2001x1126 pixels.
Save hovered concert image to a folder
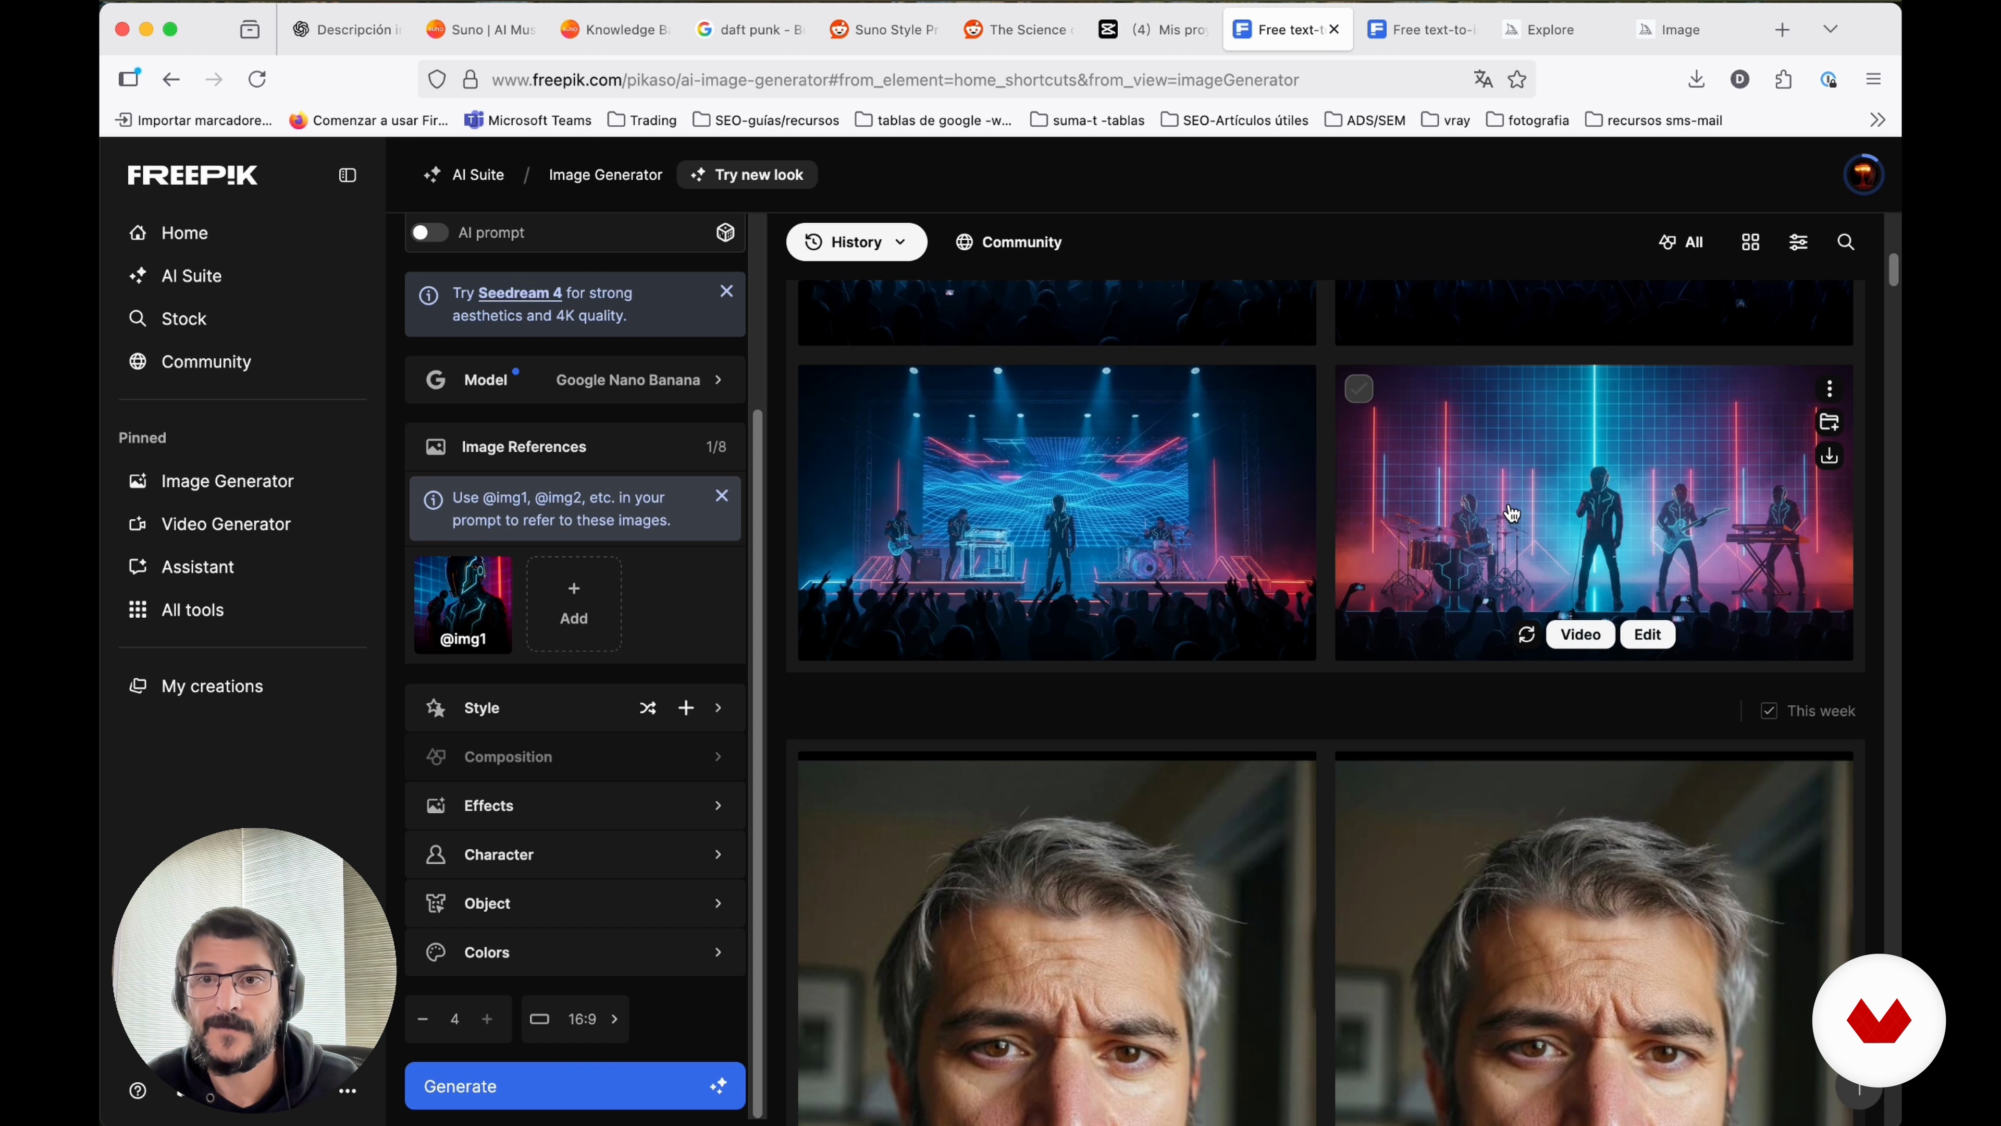(x=1830, y=422)
